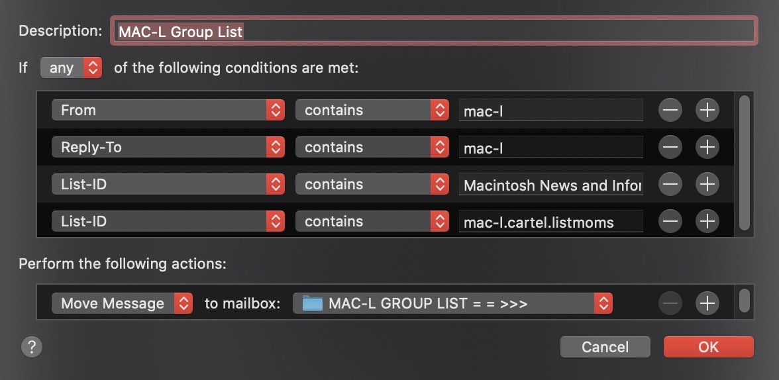Viewport: 779px width, 380px height.
Task: Open contains operator for the From row
Action: 372,111
